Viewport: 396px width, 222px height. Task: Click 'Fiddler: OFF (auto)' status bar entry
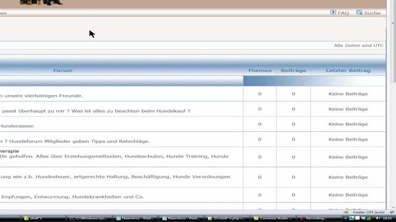[369, 212]
